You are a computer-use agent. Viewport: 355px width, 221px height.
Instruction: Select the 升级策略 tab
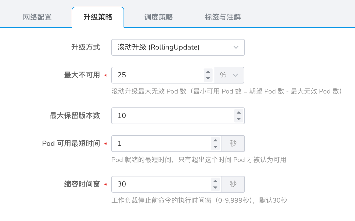[x=98, y=17]
